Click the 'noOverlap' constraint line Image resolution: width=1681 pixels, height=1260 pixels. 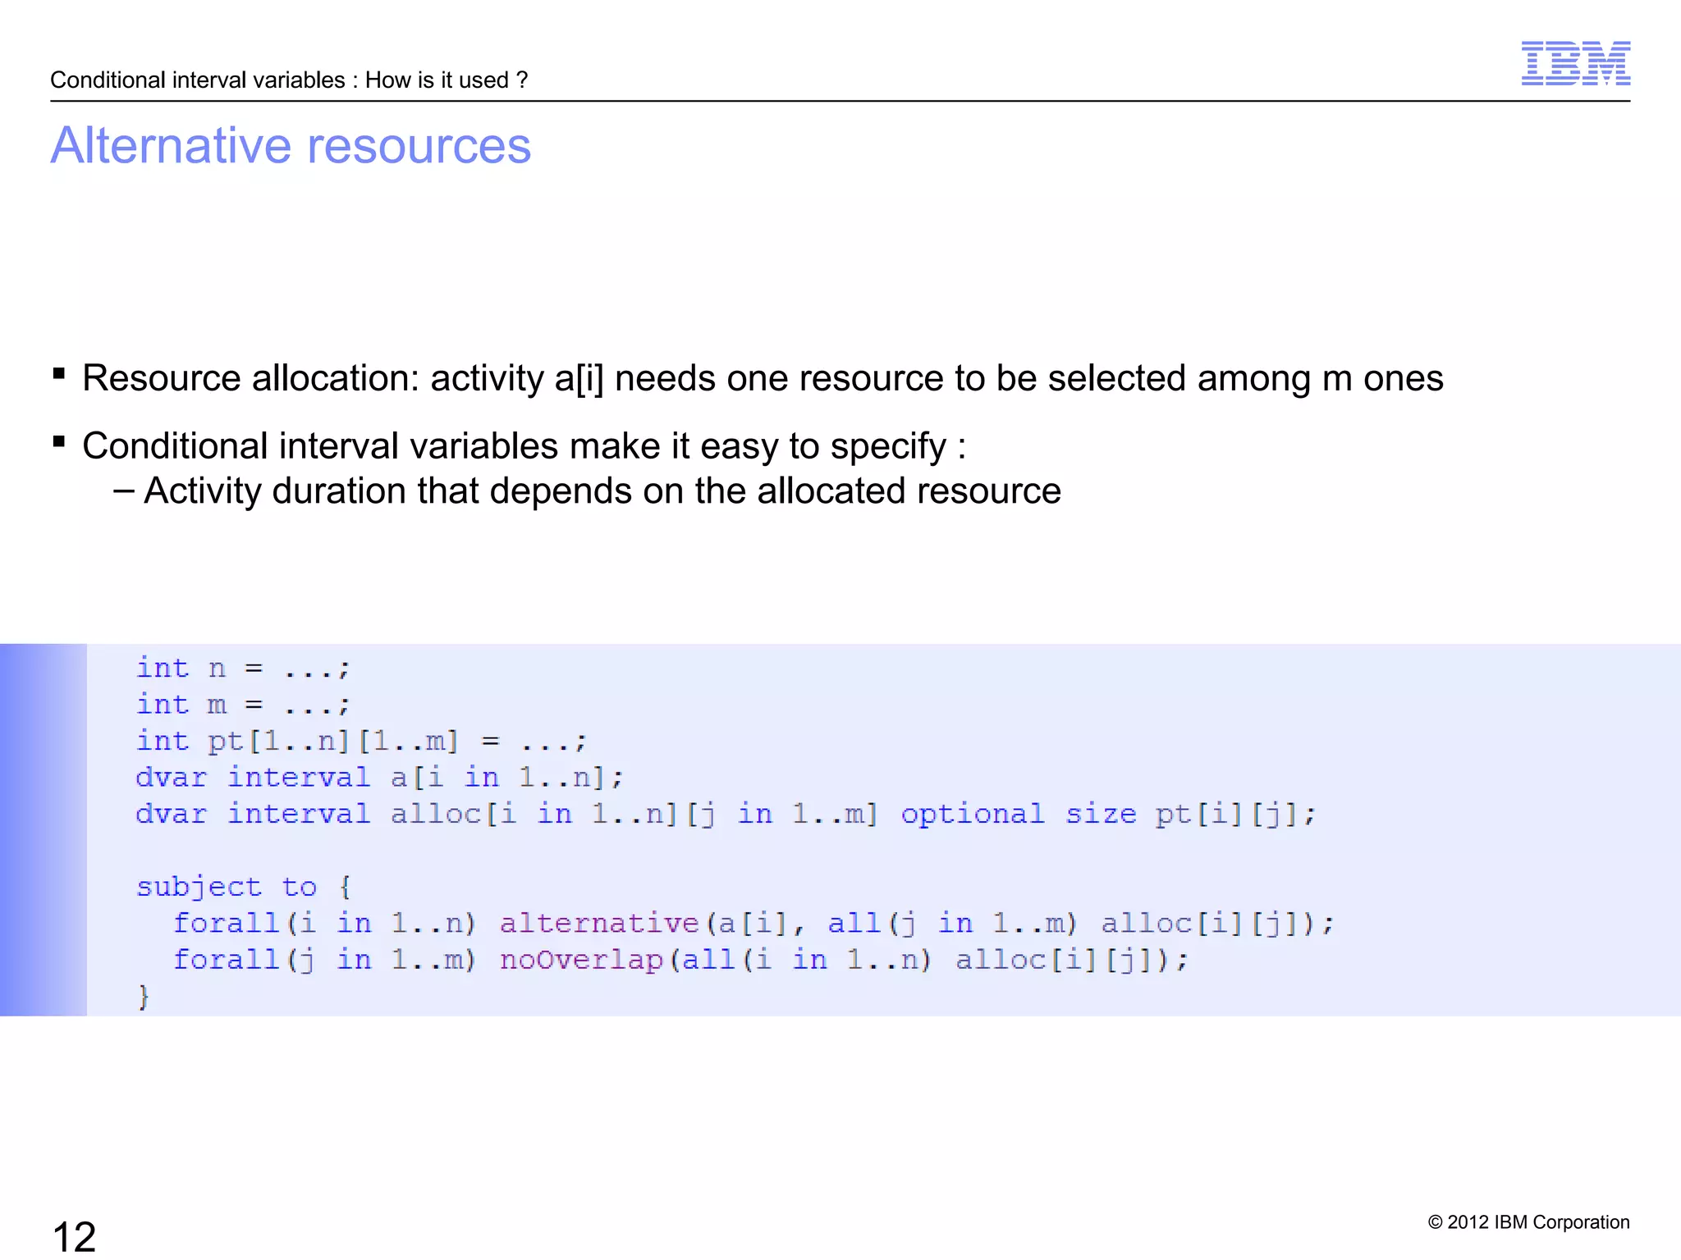pos(680,960)
